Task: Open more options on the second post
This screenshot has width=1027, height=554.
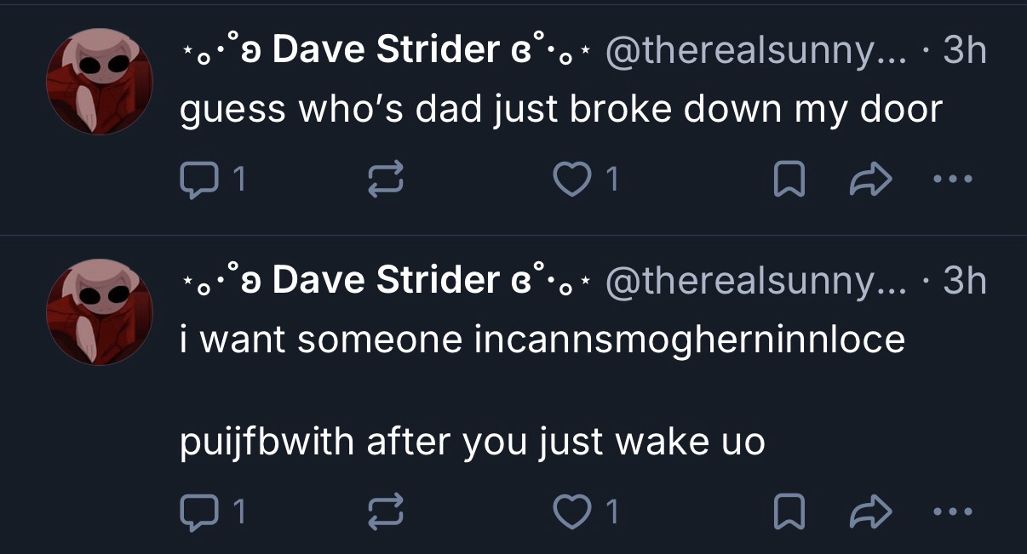Action: (x=951, y=511)
